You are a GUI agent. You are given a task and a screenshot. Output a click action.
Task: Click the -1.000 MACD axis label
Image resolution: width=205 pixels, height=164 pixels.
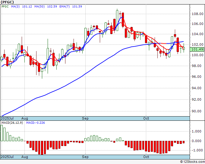(x=196, y=150)
